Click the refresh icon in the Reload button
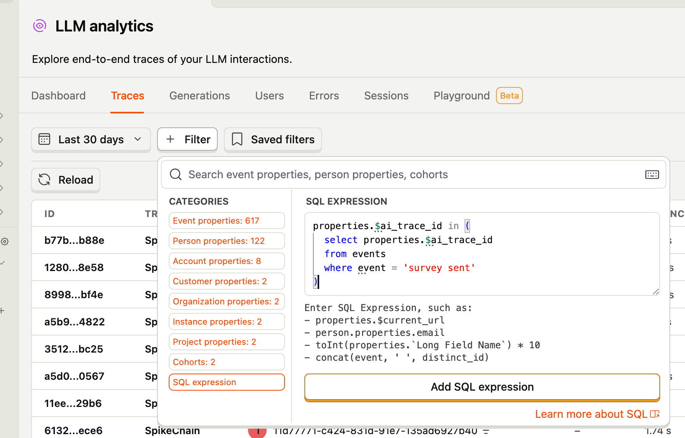Image resolution: width=685 pixels, height=438 pixels. pos(45,179)
